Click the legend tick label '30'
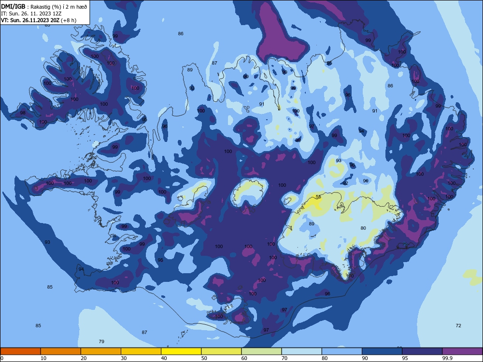 (x=124, y=358)
